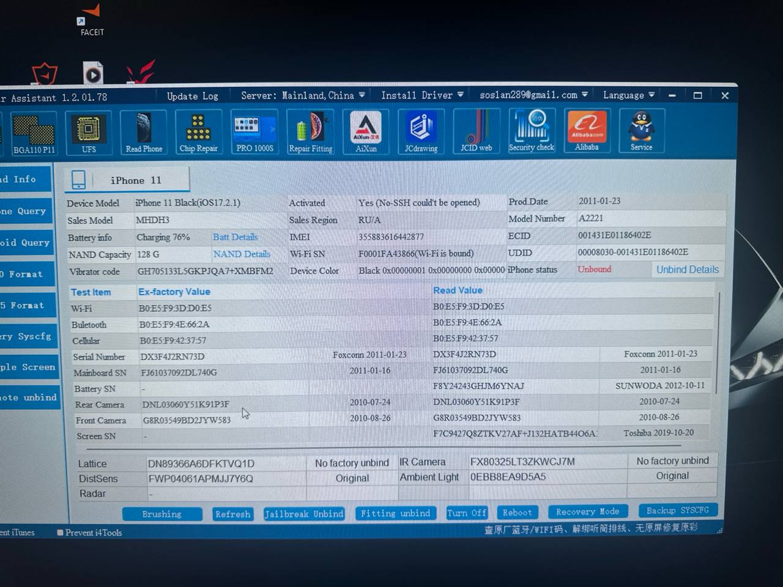The height and width of the screenshot is (587, 783).
Task: Open the oid Query sidebar item
Action: [x=27, y=243]
